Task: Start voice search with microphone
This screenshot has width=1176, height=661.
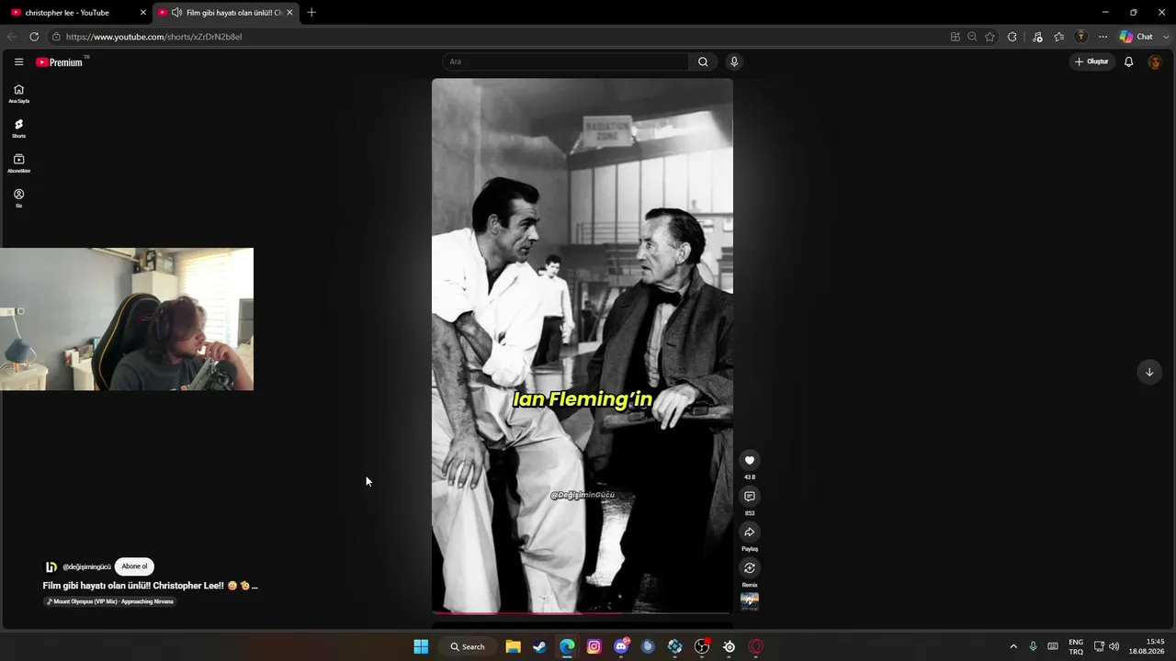Action: click(x=734, y=62)
